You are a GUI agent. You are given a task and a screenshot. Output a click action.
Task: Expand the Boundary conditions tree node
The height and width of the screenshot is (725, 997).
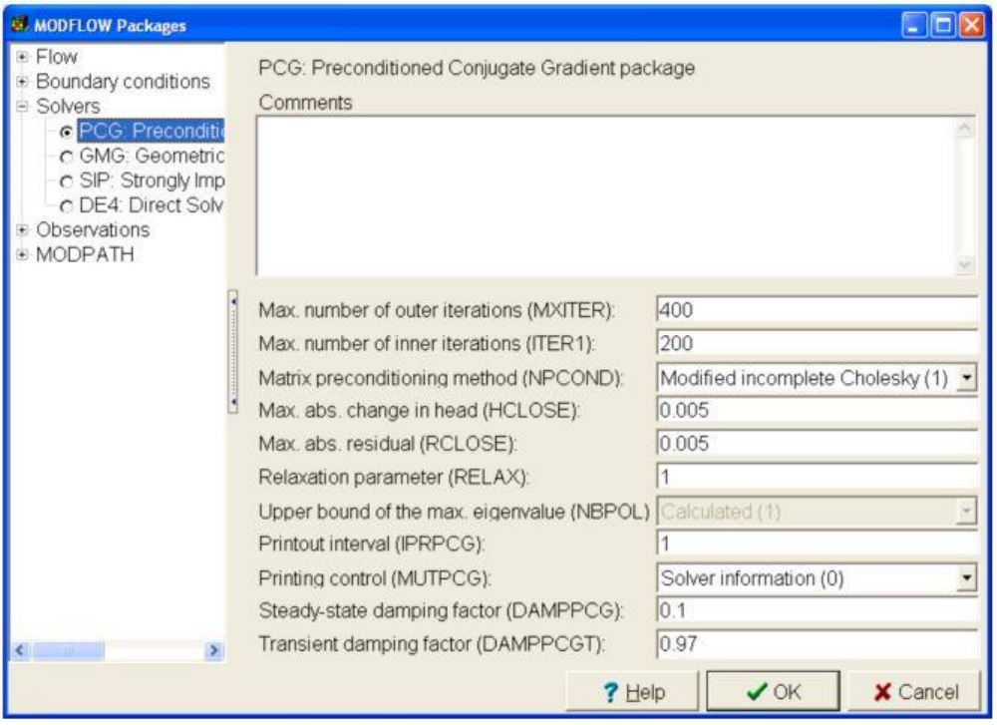point(22,82)
